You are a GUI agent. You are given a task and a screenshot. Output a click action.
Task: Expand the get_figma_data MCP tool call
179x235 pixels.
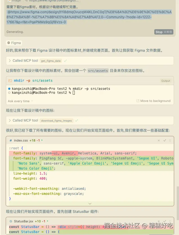(10, 61)
